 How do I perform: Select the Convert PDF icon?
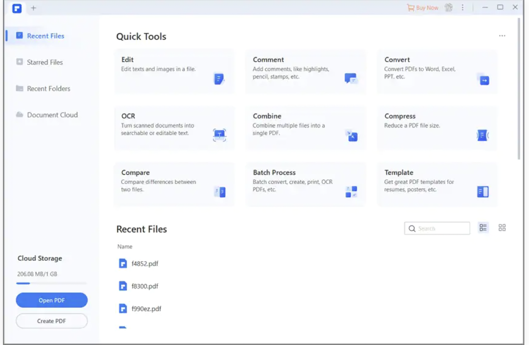(483, 79)
